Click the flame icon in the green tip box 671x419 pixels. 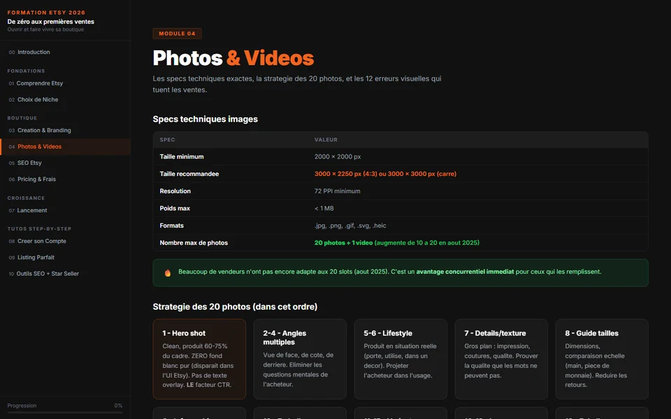[x=168, y=273]
